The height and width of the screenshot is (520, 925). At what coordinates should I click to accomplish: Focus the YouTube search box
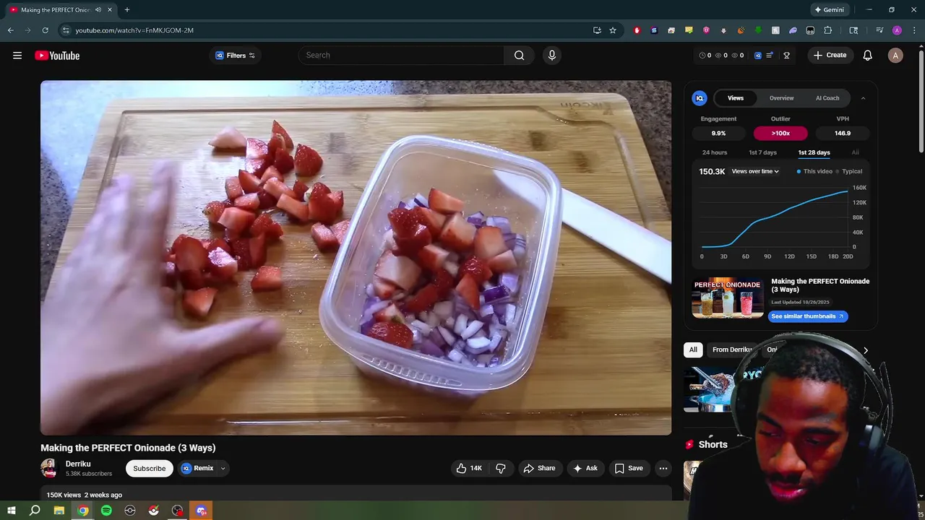[x=401, y=56]
